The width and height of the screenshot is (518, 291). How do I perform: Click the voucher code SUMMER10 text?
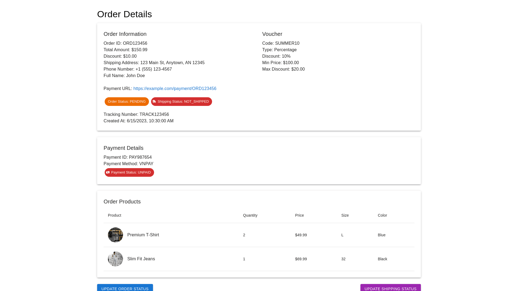coord(287,43)
